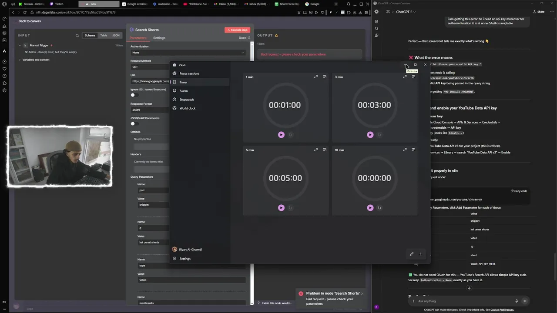Viewport: 557px width, 313px height.
Task: Copy code in ChatGPT code block
Action: point(519,191)
